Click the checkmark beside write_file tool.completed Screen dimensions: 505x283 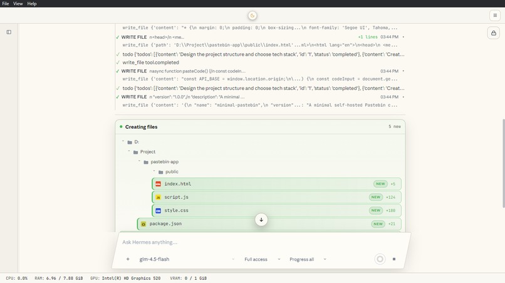[x=118, y=62]
